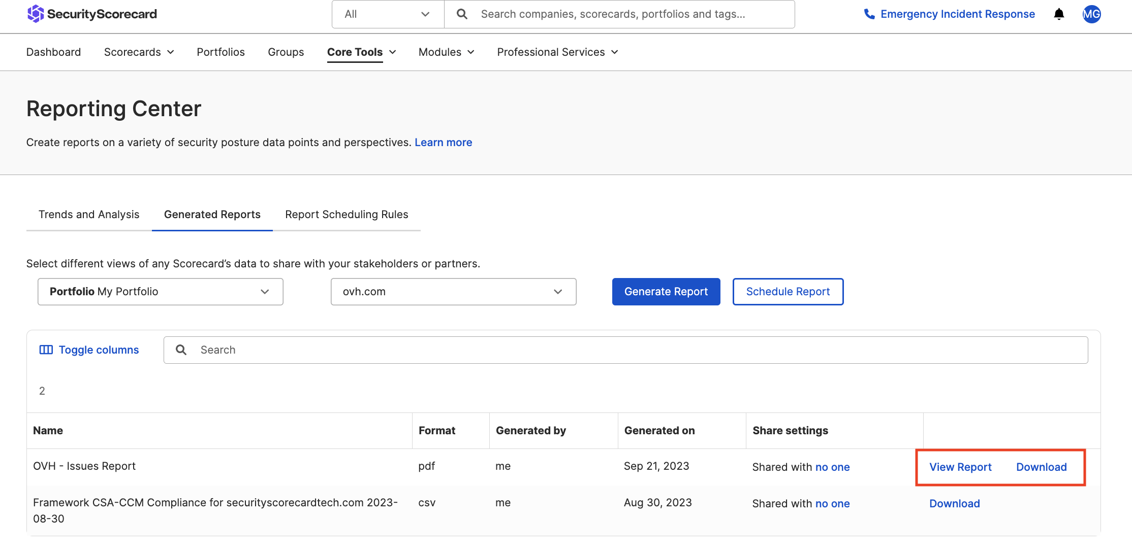Switch to the Trends and Analysis tab

click(x=88, y=214)
